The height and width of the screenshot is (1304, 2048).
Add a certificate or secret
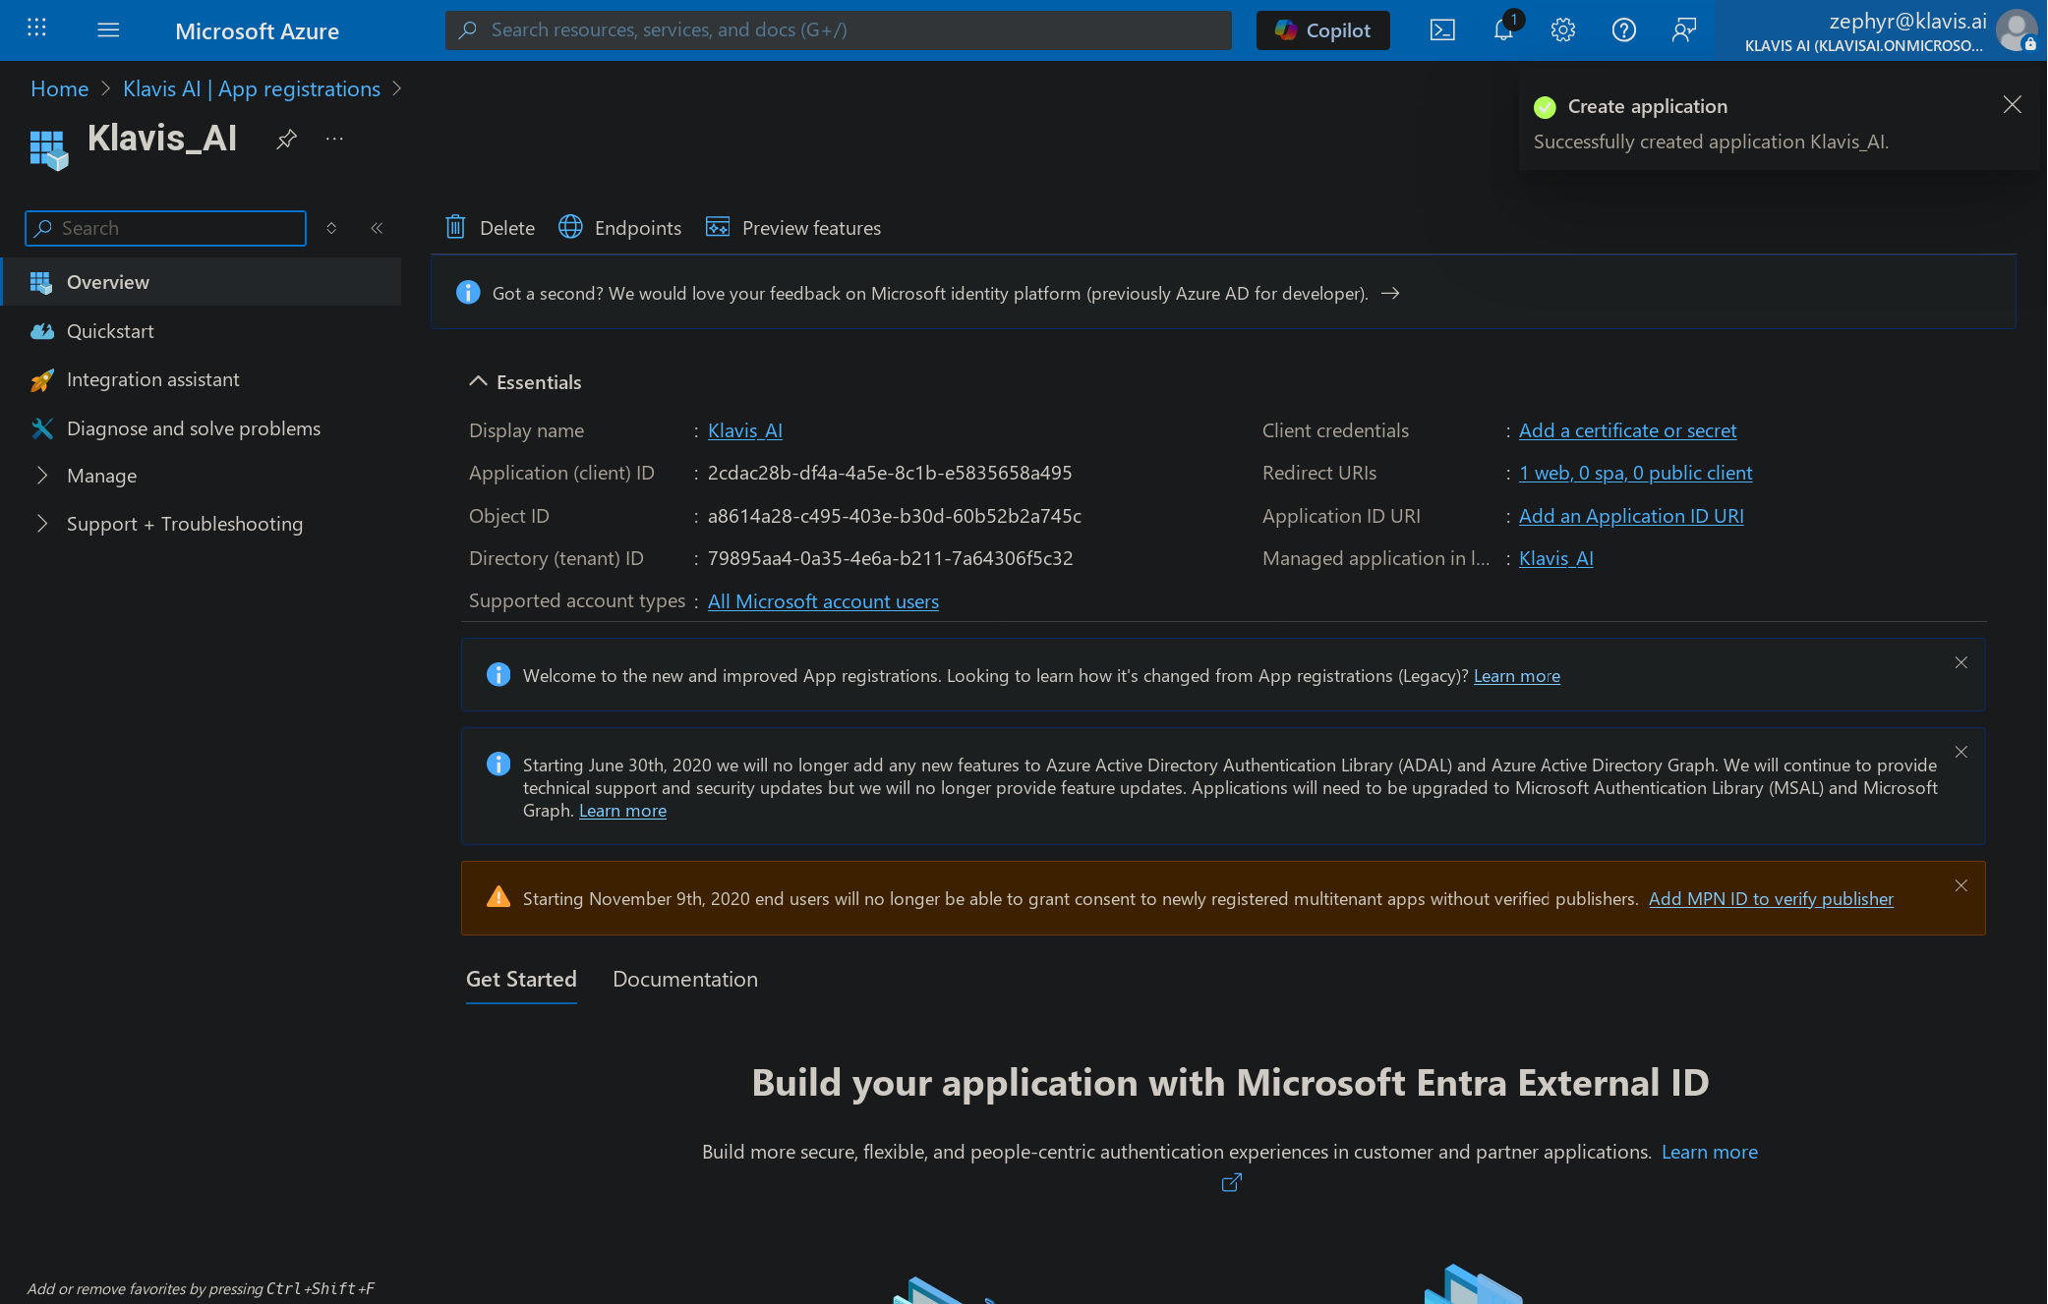pyautogui.click(x=1627, y=430)
